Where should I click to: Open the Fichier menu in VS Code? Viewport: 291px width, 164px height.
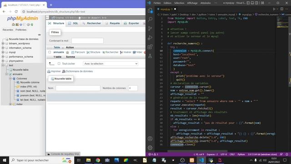[x=157, y=3]
